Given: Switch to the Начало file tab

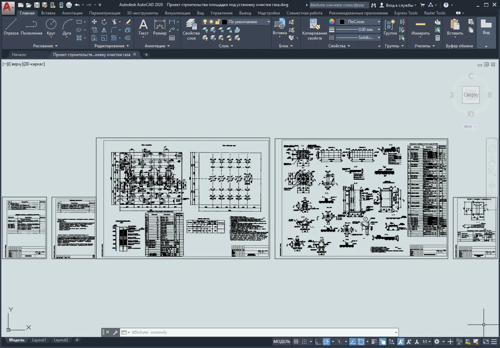Looking at the screenshot, I should [19, 55].
